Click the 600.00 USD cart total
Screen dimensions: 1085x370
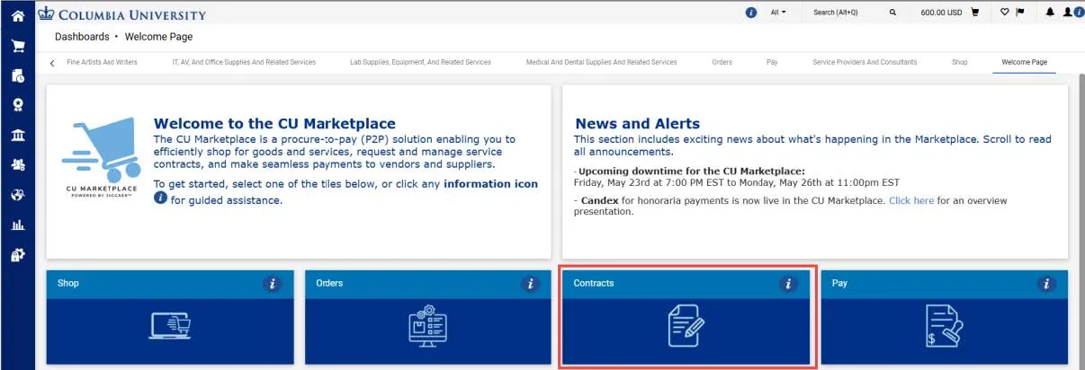942,13
